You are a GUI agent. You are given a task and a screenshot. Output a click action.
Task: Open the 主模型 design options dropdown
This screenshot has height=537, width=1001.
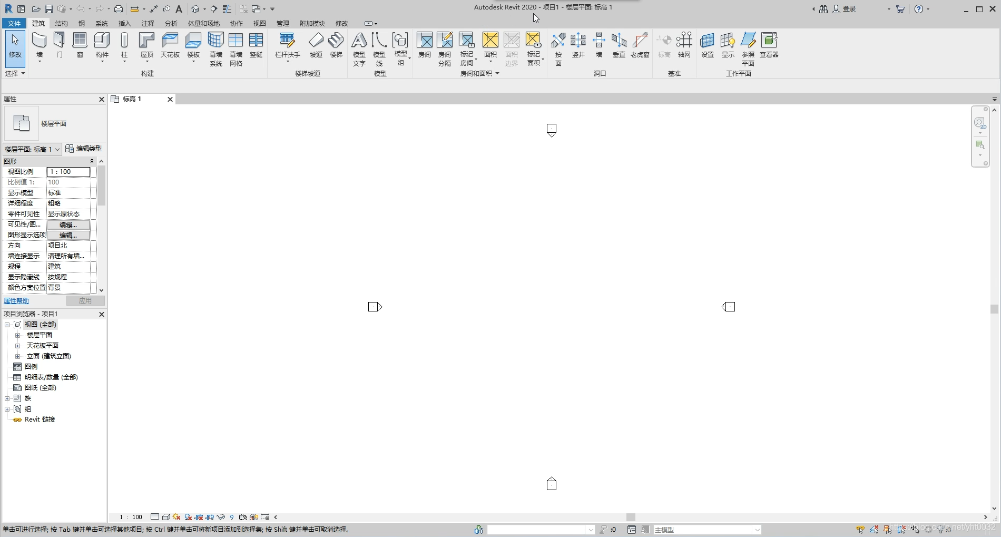[707, 530]
